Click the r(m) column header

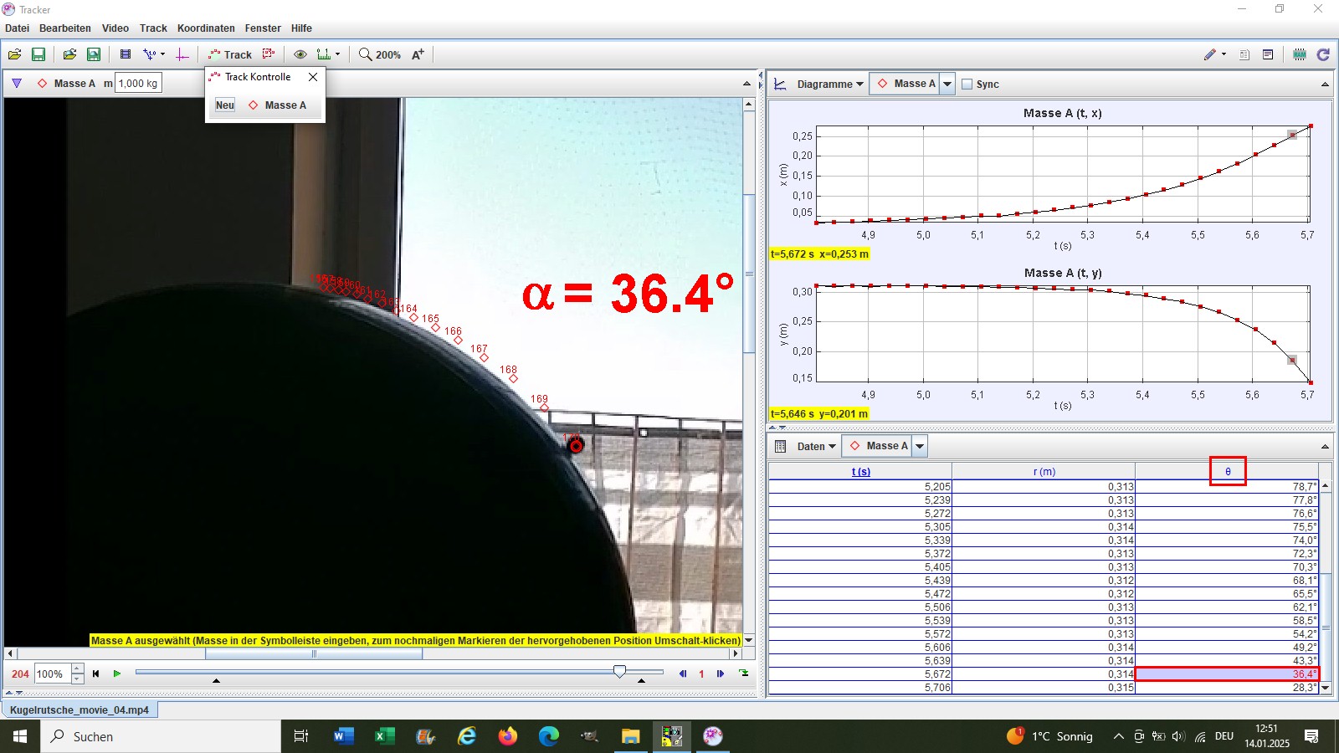1044,472
